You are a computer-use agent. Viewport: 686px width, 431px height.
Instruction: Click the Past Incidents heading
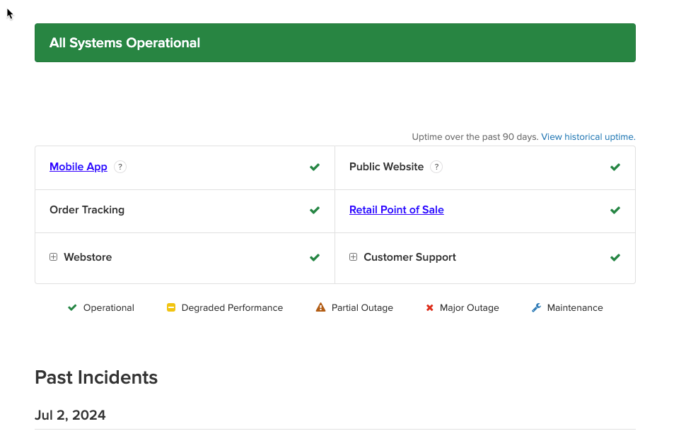pyautogui.click(x=96, y=377)
